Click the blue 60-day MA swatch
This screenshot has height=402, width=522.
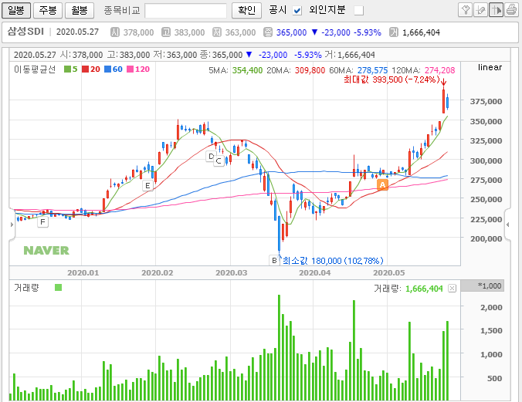pyautogui.click(x=107, y=69)
